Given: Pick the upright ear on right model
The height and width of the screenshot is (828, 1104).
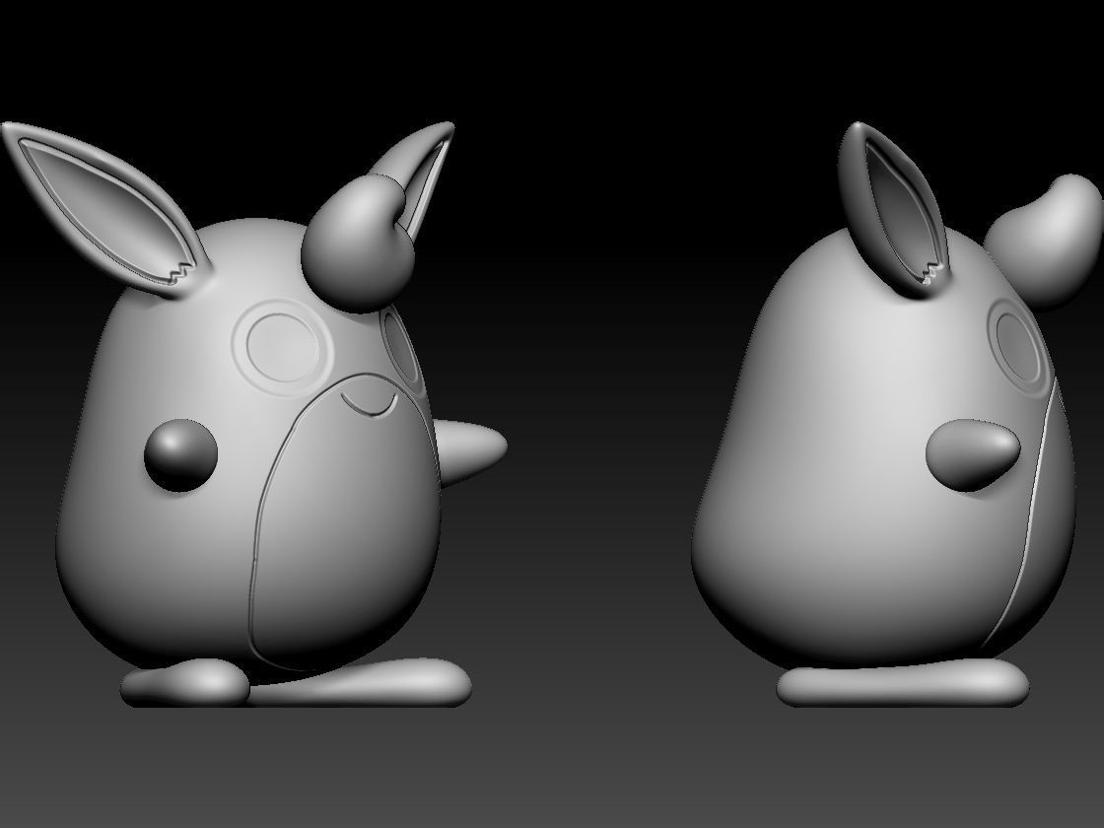Looking at the screenshot, I should tap(894, 211).
